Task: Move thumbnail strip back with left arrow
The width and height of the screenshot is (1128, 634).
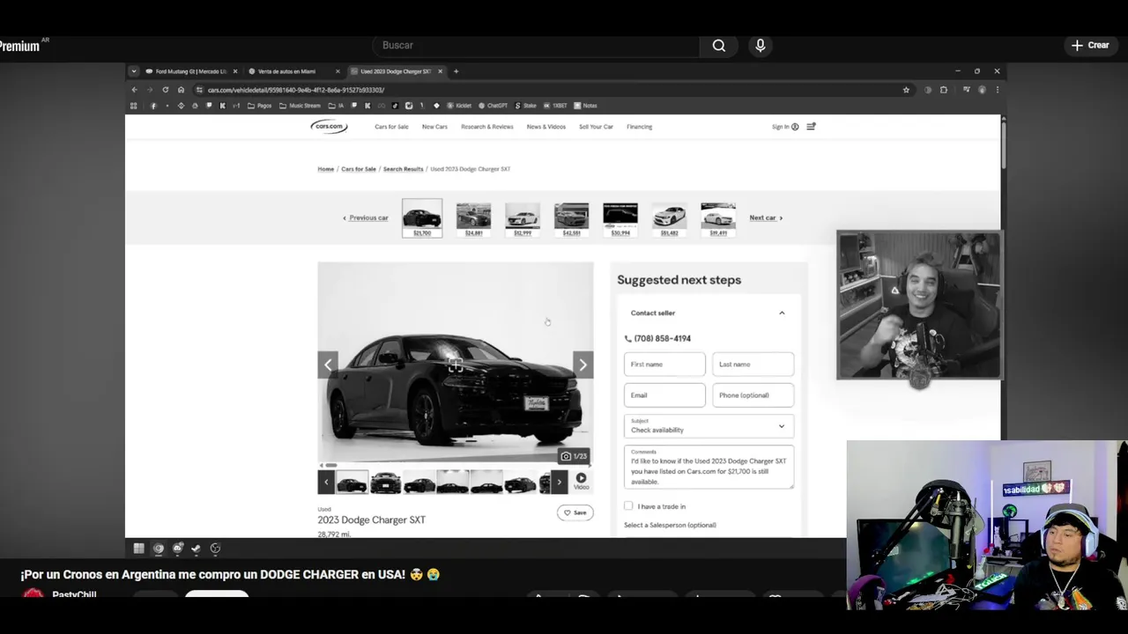Action: (x=326, y=482)
